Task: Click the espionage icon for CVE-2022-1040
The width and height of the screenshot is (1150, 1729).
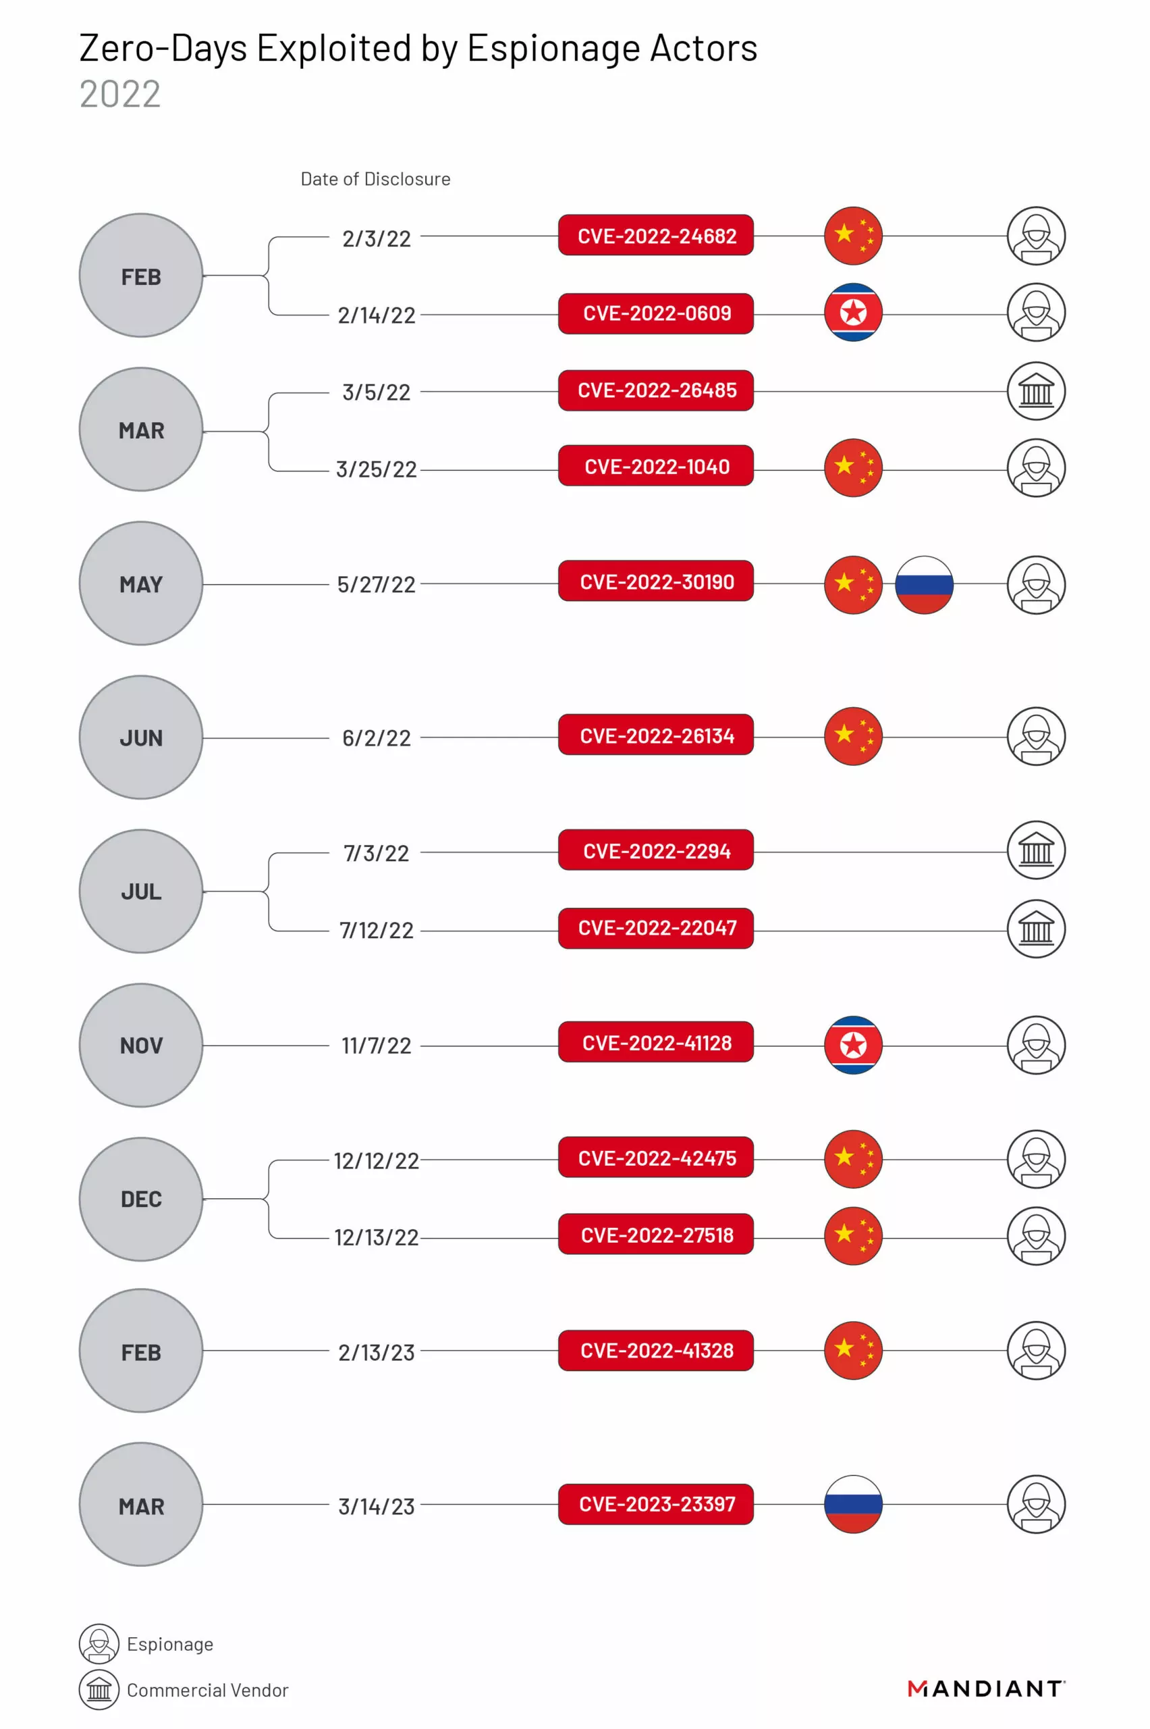Action: [1035, 468]
